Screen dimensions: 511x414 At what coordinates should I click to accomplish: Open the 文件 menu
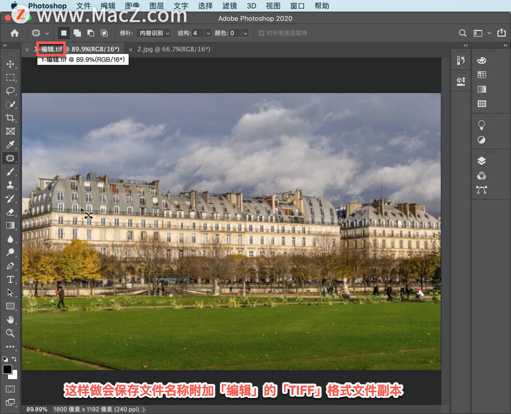coord(83,6)
